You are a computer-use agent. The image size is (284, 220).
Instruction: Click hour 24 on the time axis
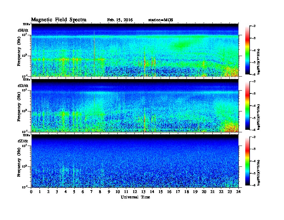pyautogui.click(x=238, y=192)
